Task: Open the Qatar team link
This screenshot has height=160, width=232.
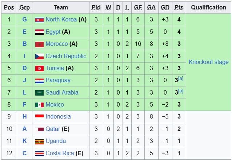Action: 53,129
